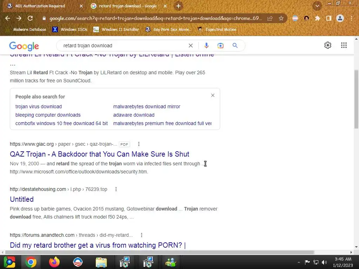
Task: Open the Extensions puzzle piece icon
Action: click(317, 18)
